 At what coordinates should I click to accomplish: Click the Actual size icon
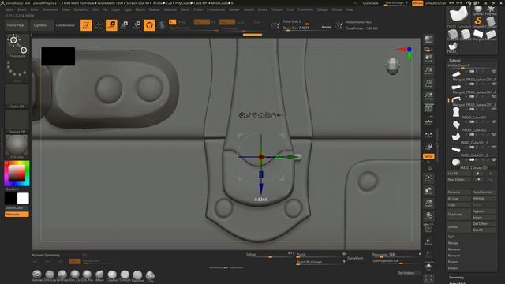point(428,84)
